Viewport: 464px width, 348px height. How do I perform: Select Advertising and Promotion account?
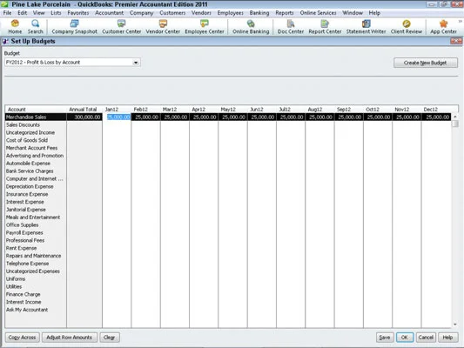pyautogui.click(x=35, y=156)
